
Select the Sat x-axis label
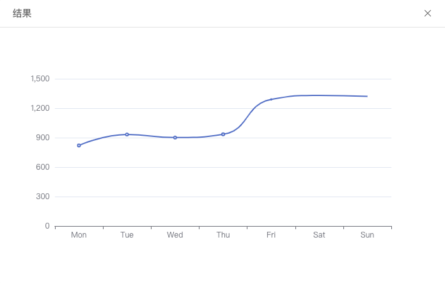[x=319, y=235]
